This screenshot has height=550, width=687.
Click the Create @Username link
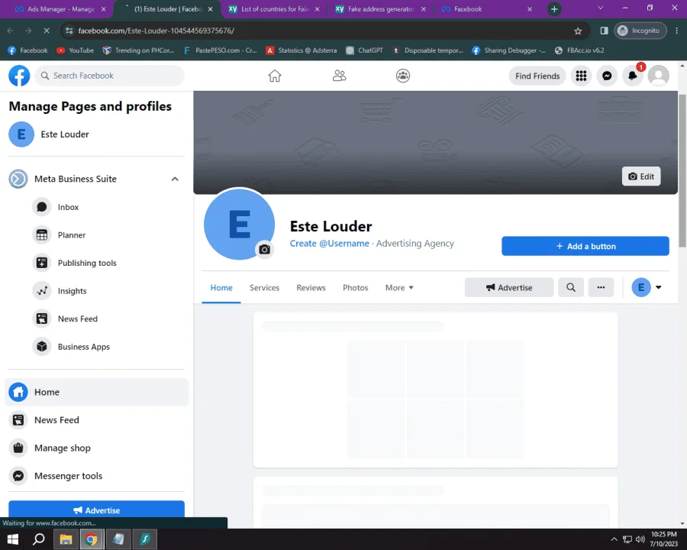[330, 244]
